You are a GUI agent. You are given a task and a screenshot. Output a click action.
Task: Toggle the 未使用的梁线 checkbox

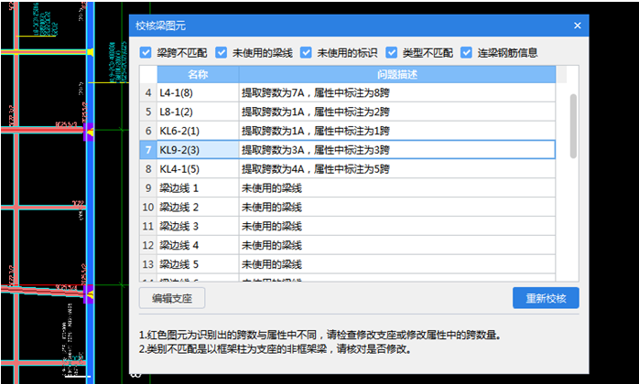[221, 52]
